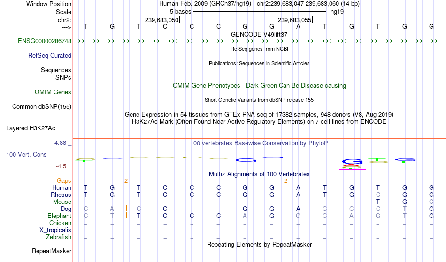Select the Zebrafish species row label
This screenshot has height=262, width=446.
coord(59,237)
